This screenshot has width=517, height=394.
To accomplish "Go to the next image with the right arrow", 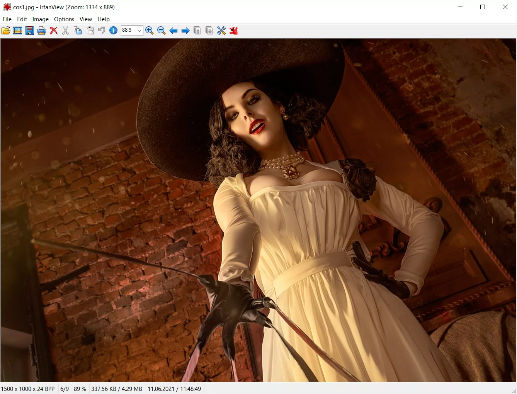I will click(x=185, y=31).
